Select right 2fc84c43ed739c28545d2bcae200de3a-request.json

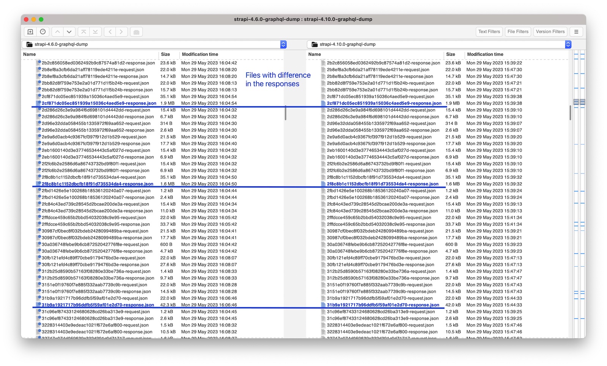[381, 204]
